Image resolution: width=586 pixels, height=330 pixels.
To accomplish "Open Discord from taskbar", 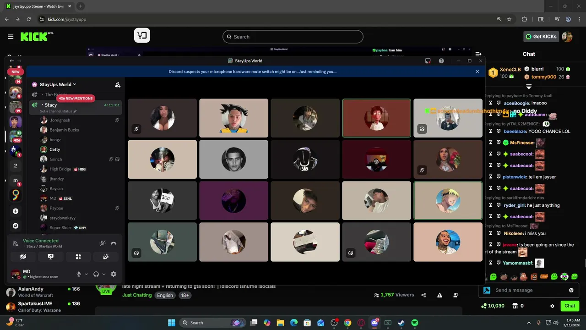I will pyautogui.click(x=374, y=323).
